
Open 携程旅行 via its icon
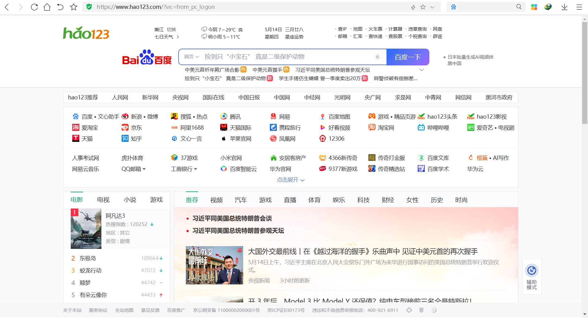point(273,128)
